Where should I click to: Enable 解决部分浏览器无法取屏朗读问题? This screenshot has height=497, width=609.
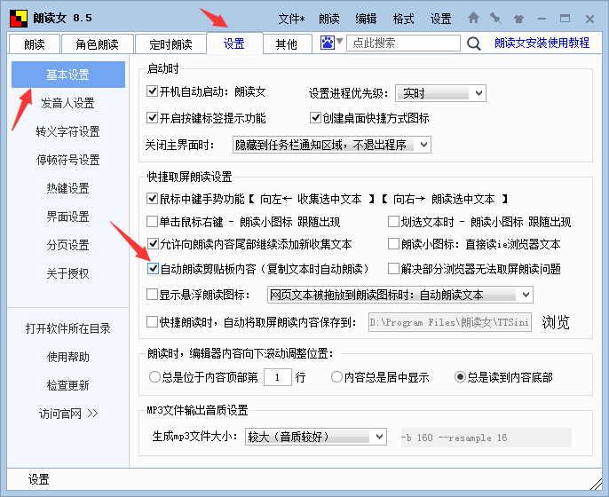(393, 269)
